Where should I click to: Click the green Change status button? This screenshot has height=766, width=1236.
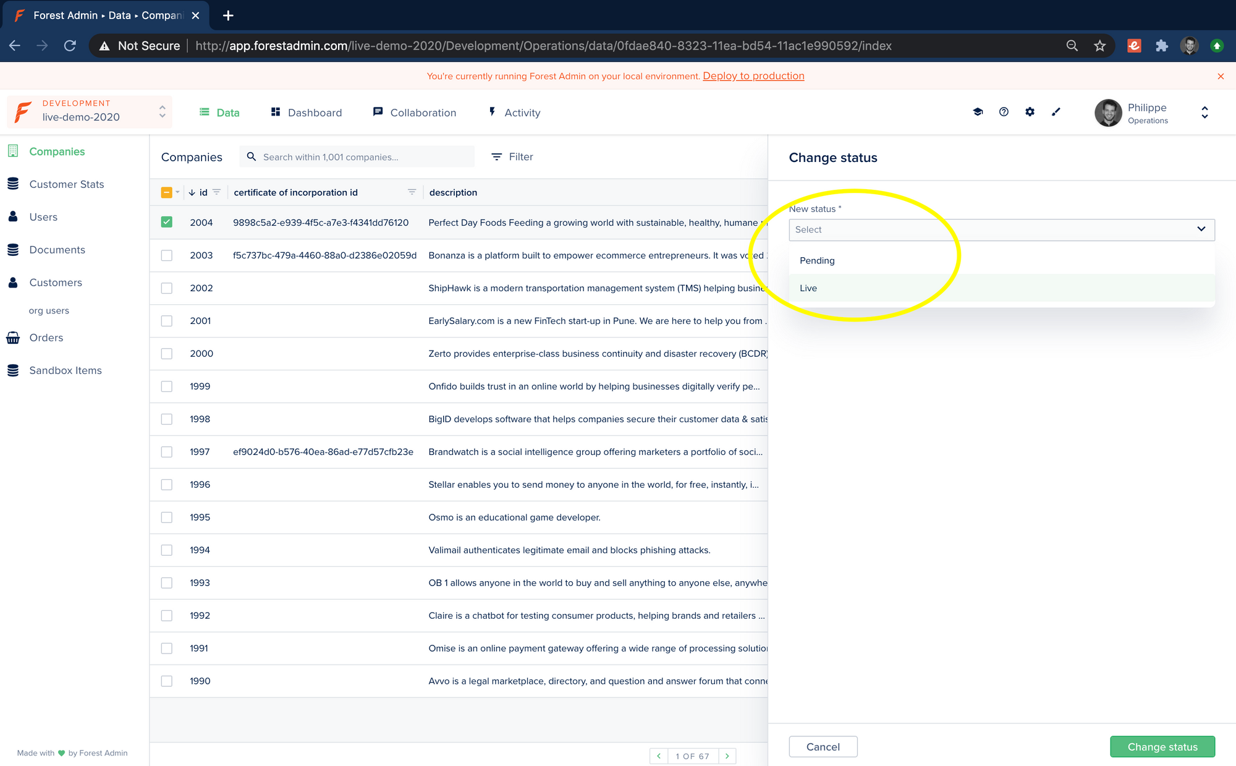click(x=1162, y=747)
